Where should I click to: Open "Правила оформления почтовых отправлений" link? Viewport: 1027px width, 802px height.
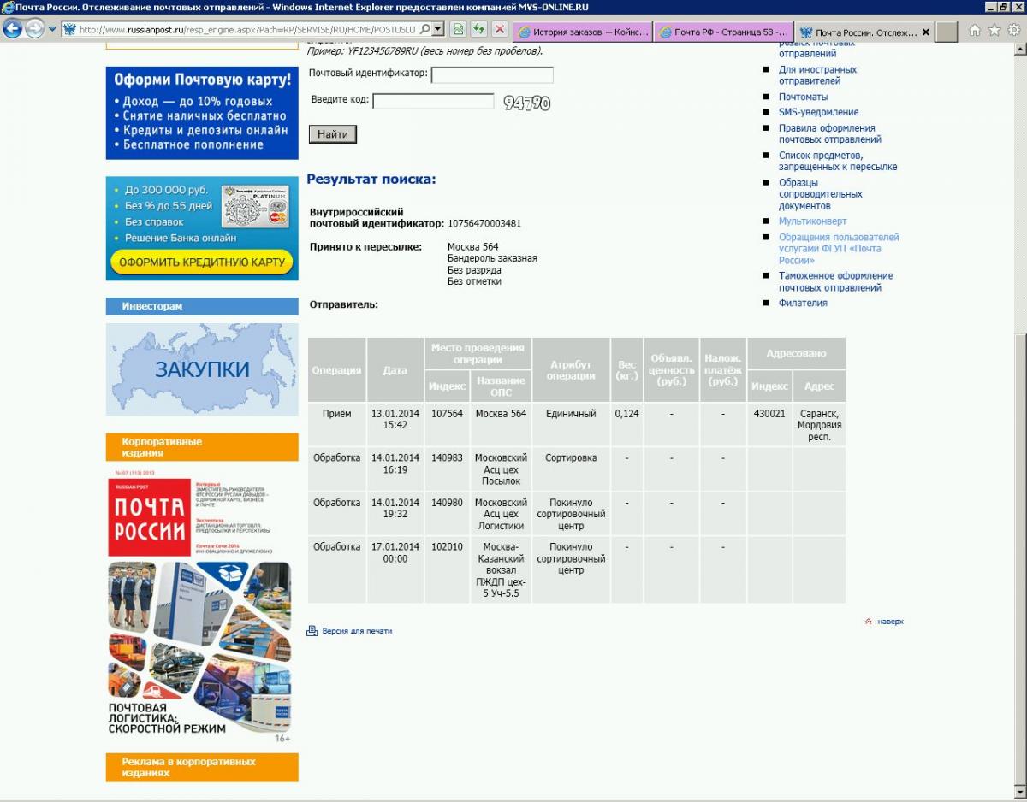(x=829, y=133)
